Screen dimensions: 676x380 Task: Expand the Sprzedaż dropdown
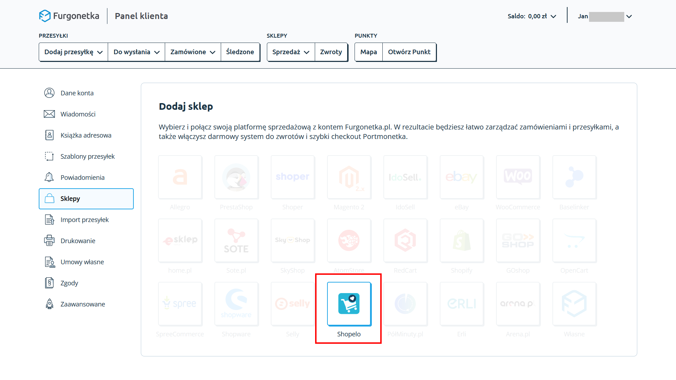(291, 52)
